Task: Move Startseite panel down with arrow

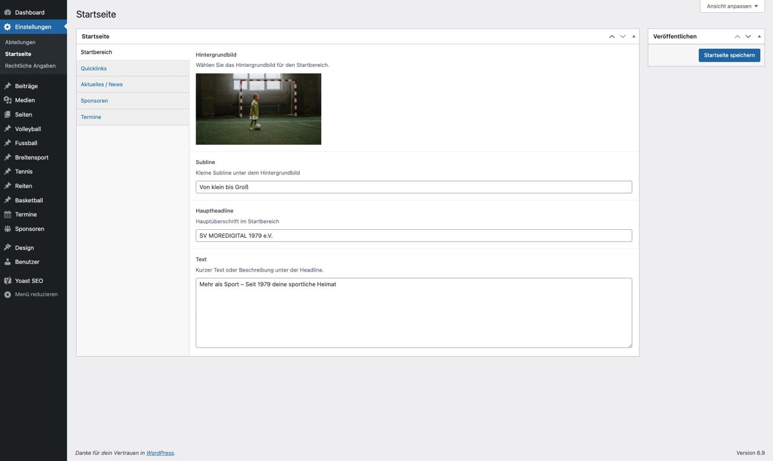Action: (x=623, y=37)
